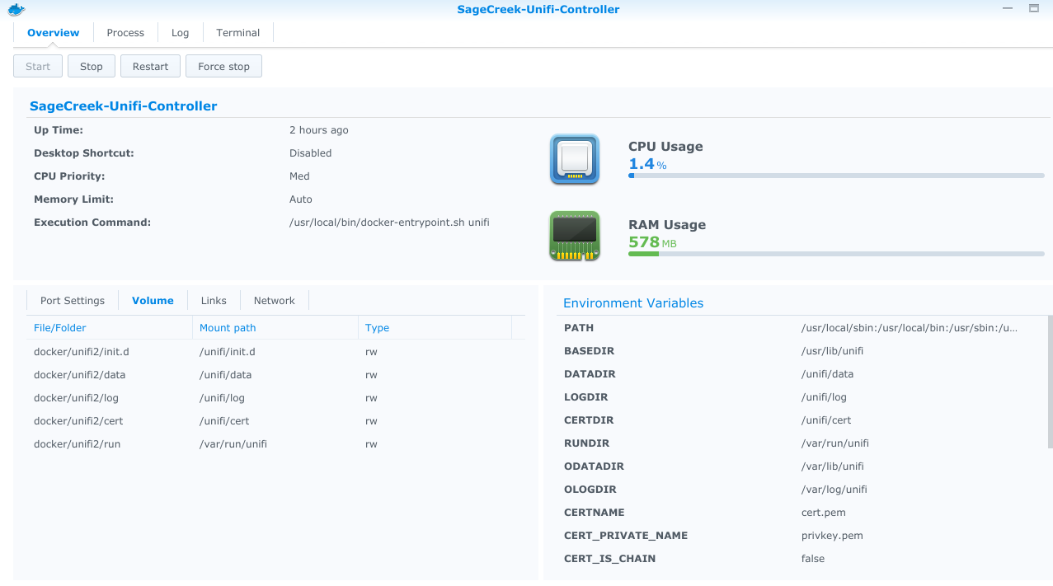Open the Log tab

coord(180,32)
